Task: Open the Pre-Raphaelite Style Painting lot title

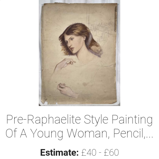Action: pyautogui.click(x=79, y=126)
